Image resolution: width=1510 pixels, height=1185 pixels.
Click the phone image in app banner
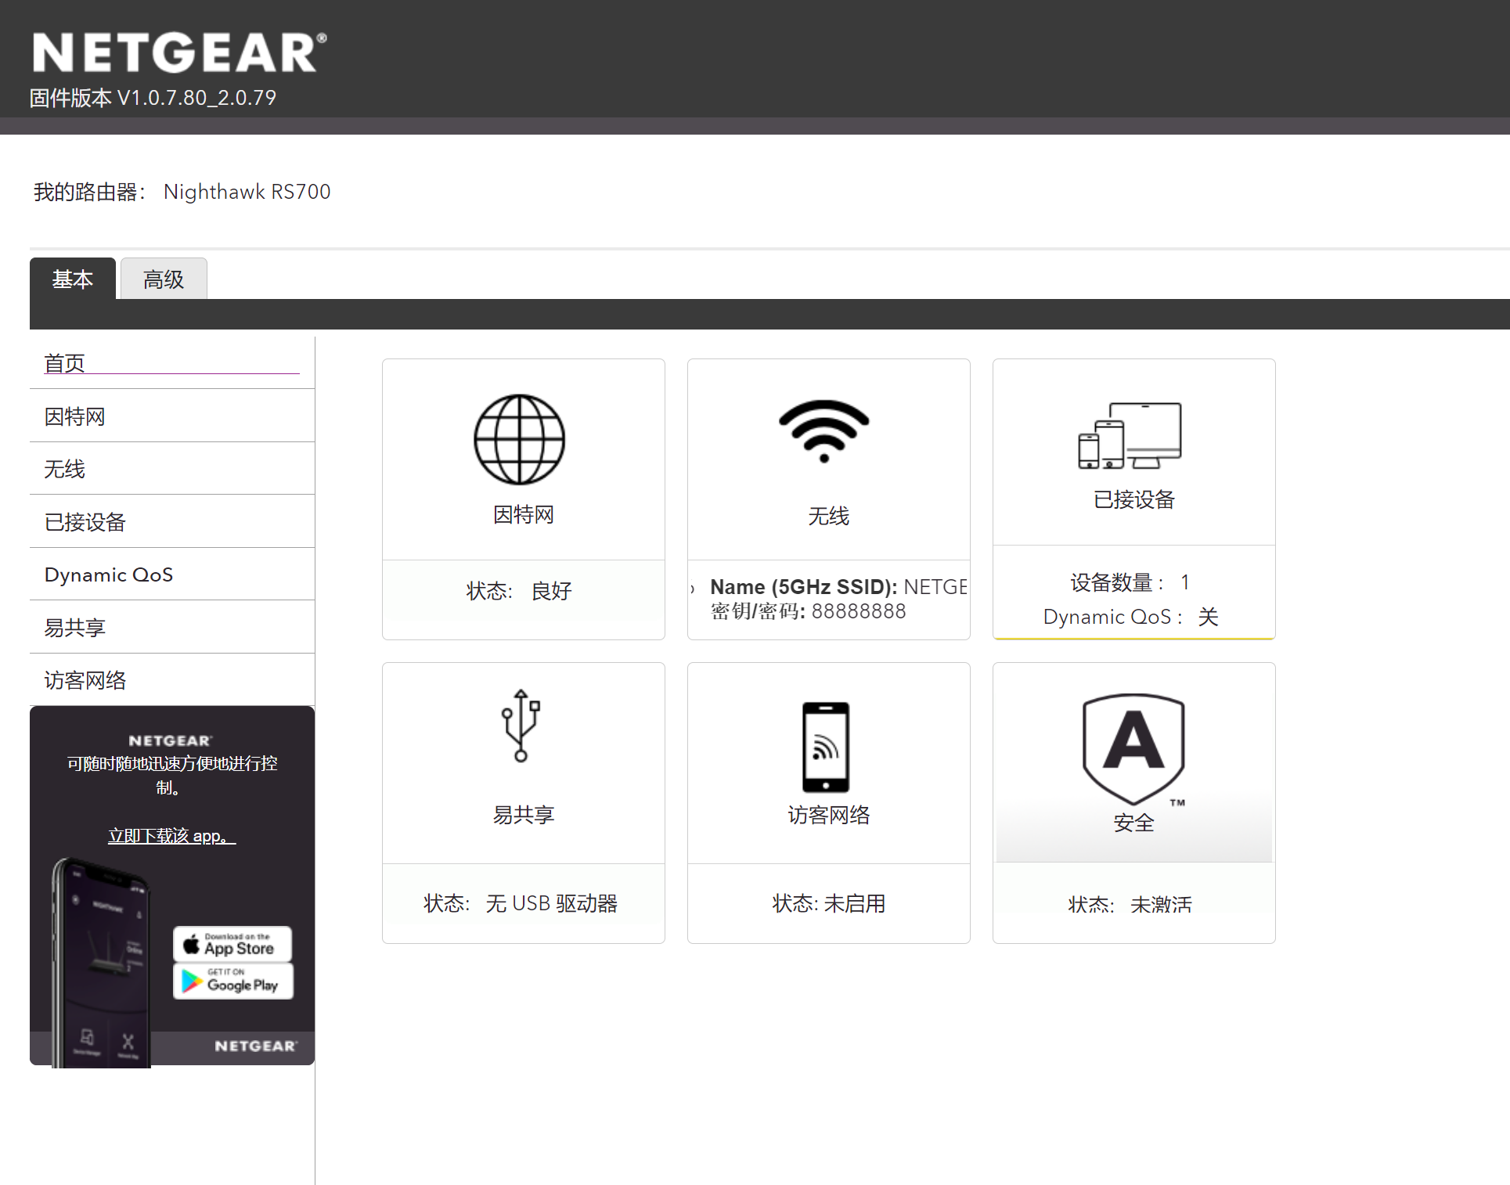click(100, 963)
